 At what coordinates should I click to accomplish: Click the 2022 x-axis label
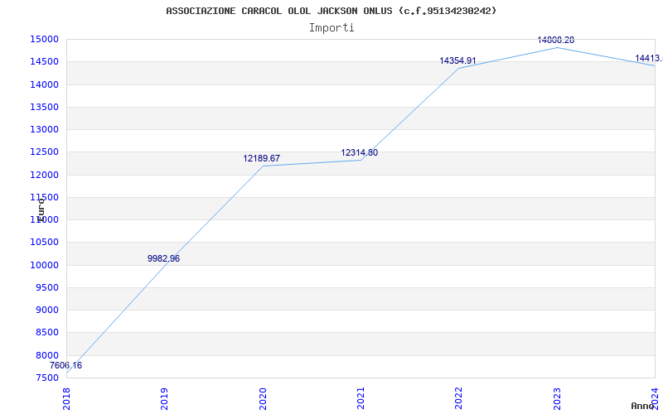coord(459,399)
